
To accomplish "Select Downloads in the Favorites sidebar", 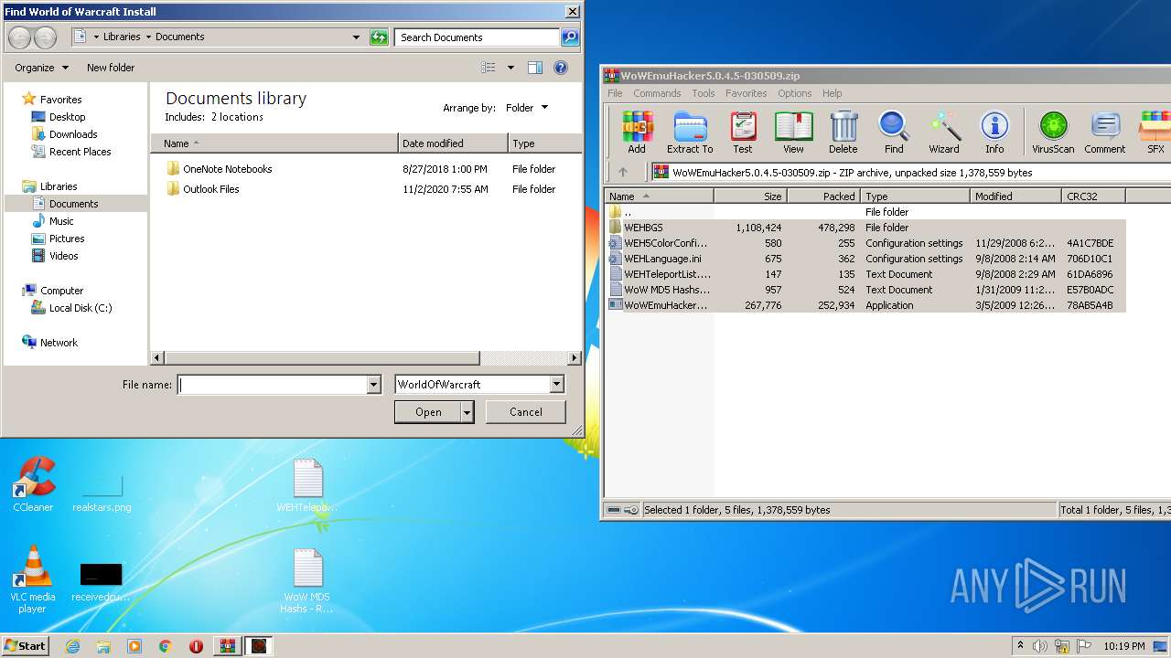I will click(x=73, y=134).
